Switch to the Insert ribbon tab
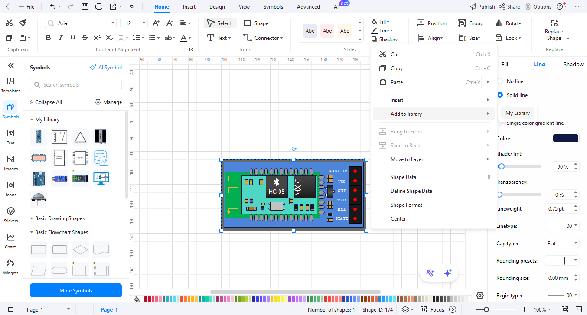This screenshot has height=315, width=587. 189,7
